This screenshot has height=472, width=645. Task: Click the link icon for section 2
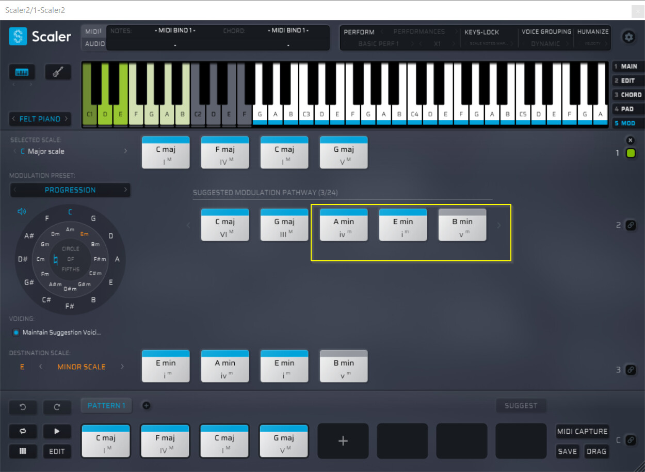click(x=630, y=225)
